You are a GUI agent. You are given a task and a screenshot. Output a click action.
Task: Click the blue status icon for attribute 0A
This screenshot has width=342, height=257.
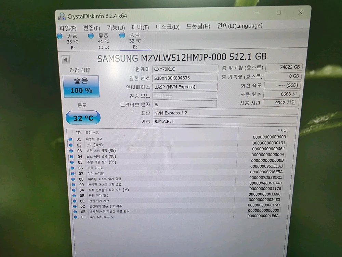tap(74, 190)
